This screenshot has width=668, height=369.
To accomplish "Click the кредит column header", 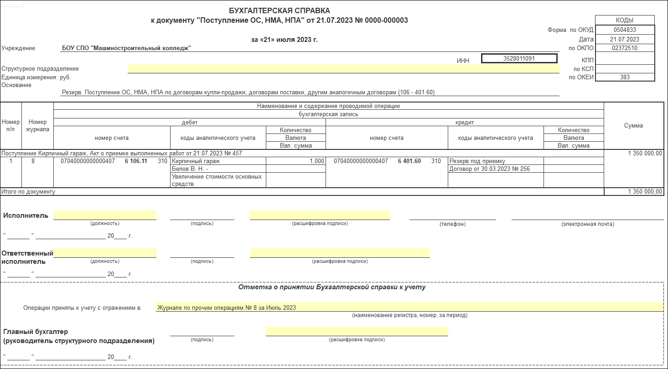I will 465,123.
